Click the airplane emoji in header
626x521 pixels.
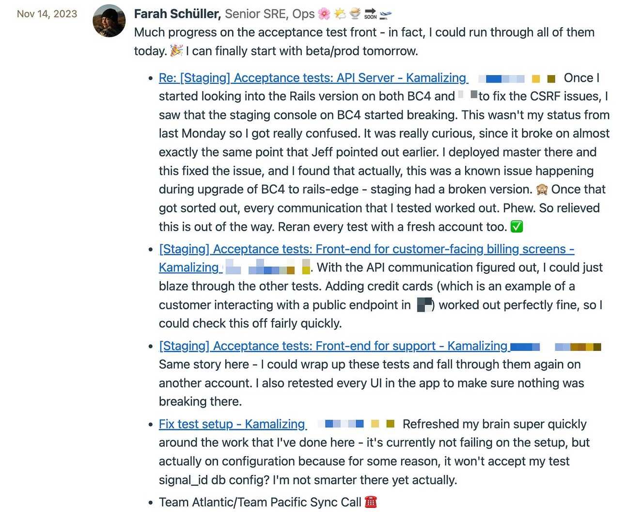[386, 15]
